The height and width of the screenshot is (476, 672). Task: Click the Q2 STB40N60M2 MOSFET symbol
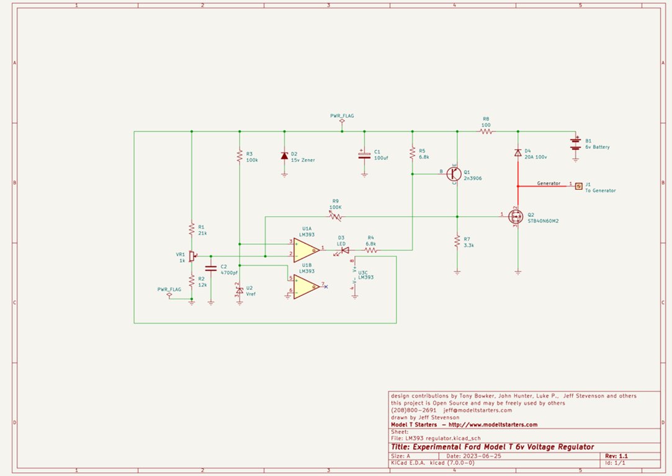click(x=515, y=216)
